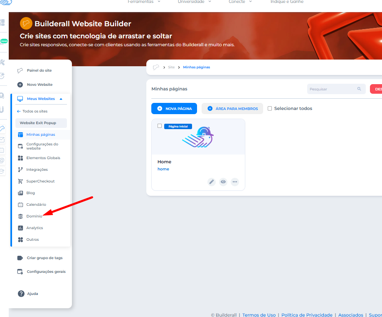
Task: Select Minhas páginas in the sidebar
Action: point(40,135)
